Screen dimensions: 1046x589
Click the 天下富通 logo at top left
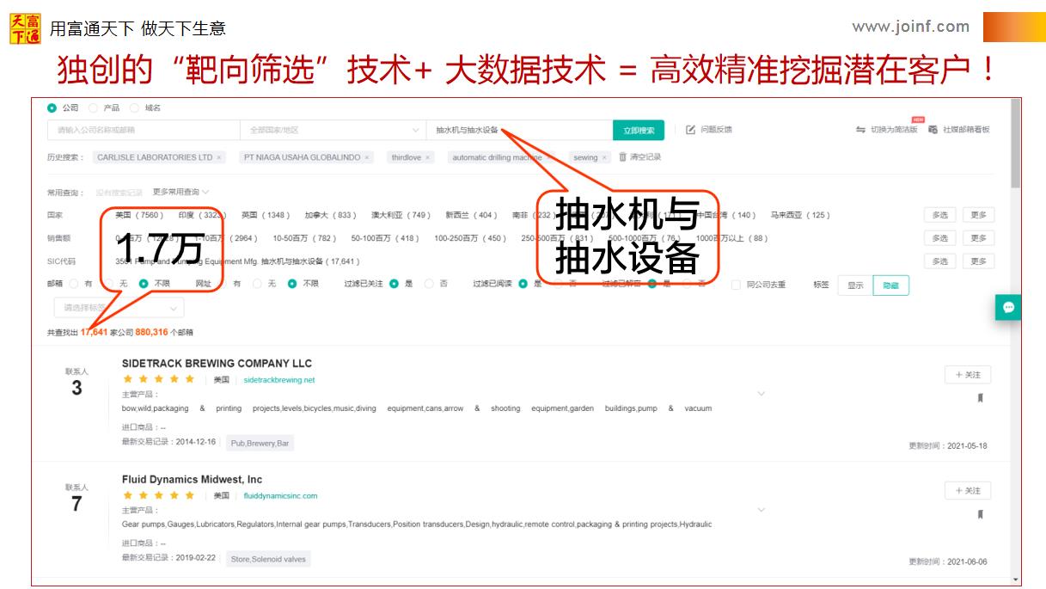click(x=24, y=28)
